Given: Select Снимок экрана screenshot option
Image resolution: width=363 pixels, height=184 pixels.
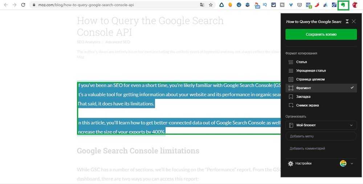Looking at the screenshot, I should (x=307, y=105).
